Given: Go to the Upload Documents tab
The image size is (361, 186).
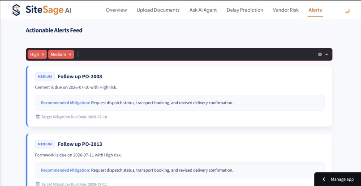Looking at the screenshot, I should 158,10.
